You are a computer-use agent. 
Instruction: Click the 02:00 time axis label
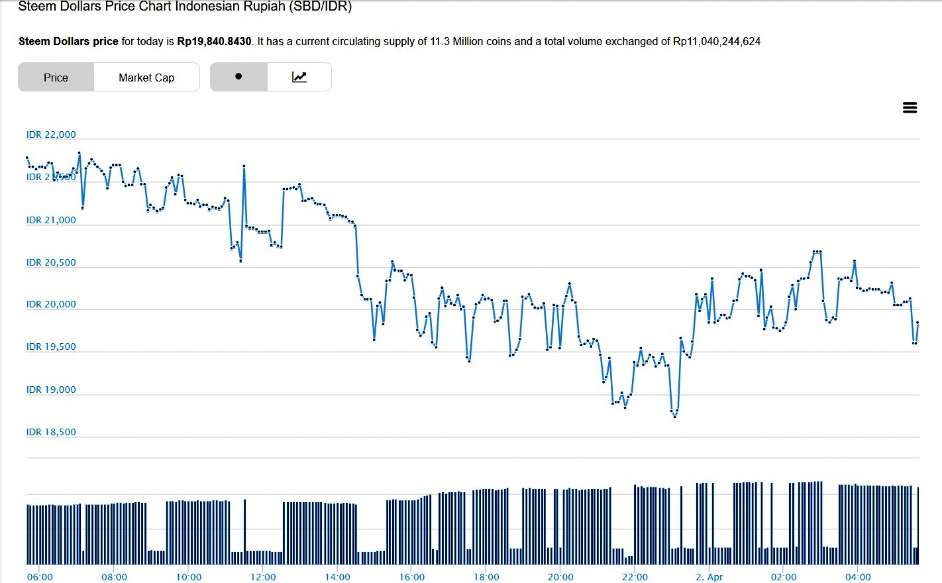784,577
